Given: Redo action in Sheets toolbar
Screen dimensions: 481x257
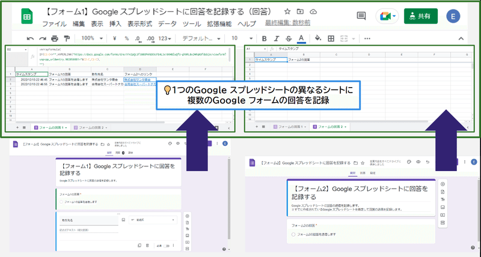Looking at the screenshot, I should [42, 38].
